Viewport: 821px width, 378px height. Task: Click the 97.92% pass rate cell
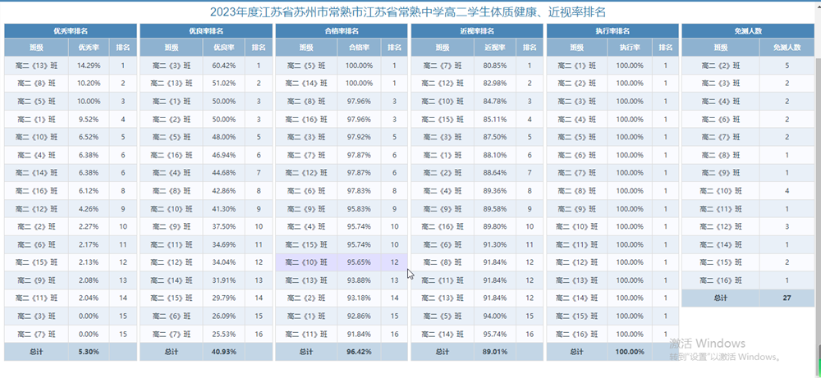click(360, 137)
